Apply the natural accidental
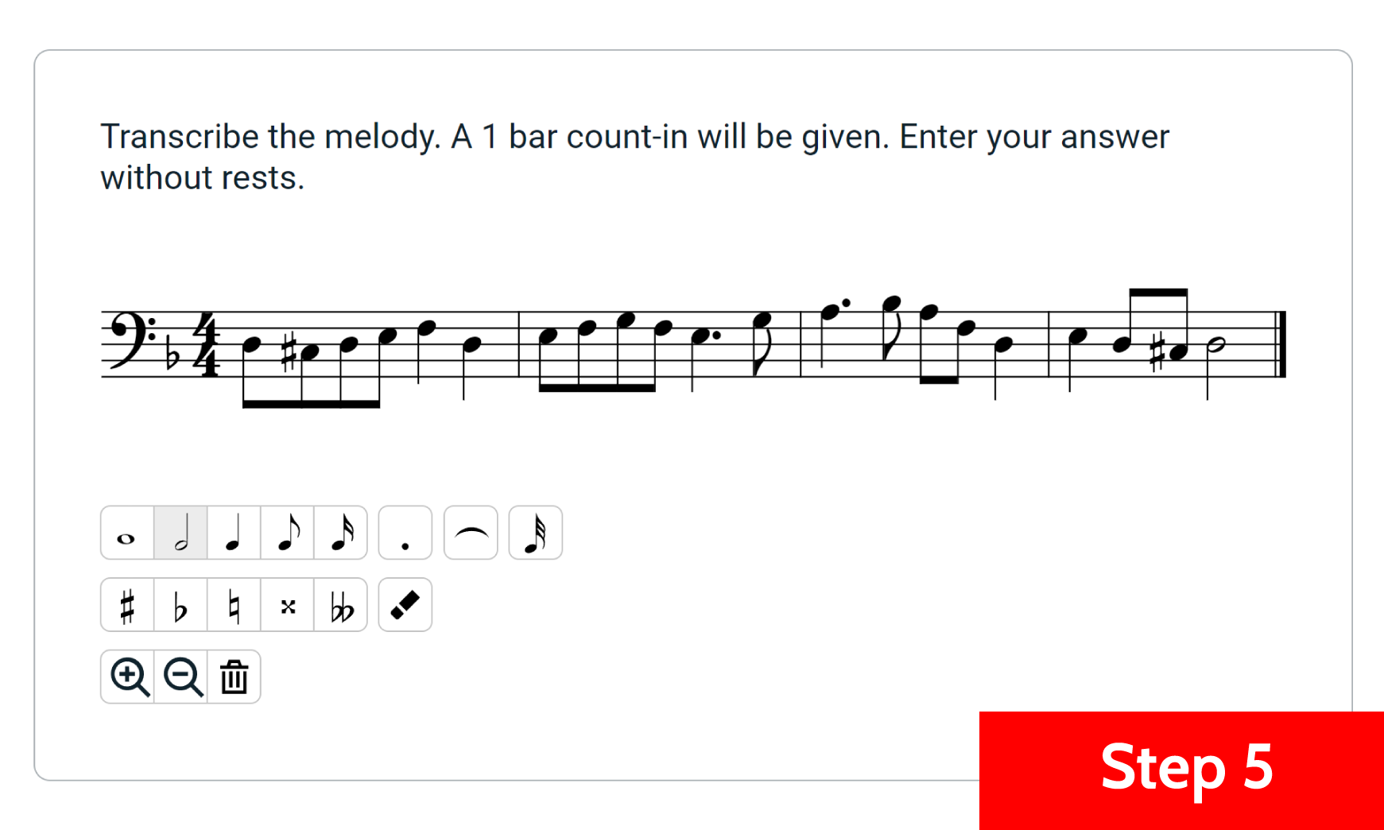The width and height of the screenshot is (1384, 830). tap(234, 605)
